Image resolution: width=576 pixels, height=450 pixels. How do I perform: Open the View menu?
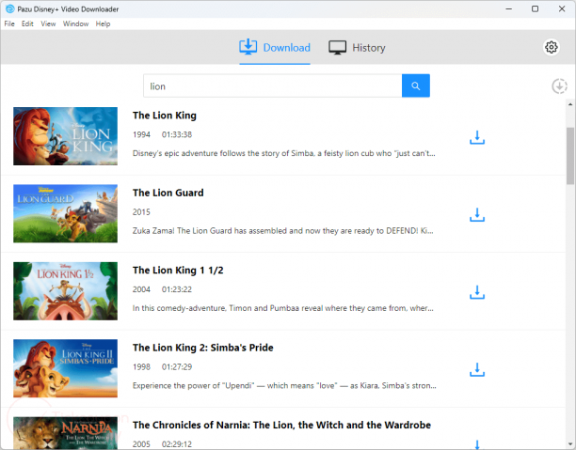click(x=48, y=23)
